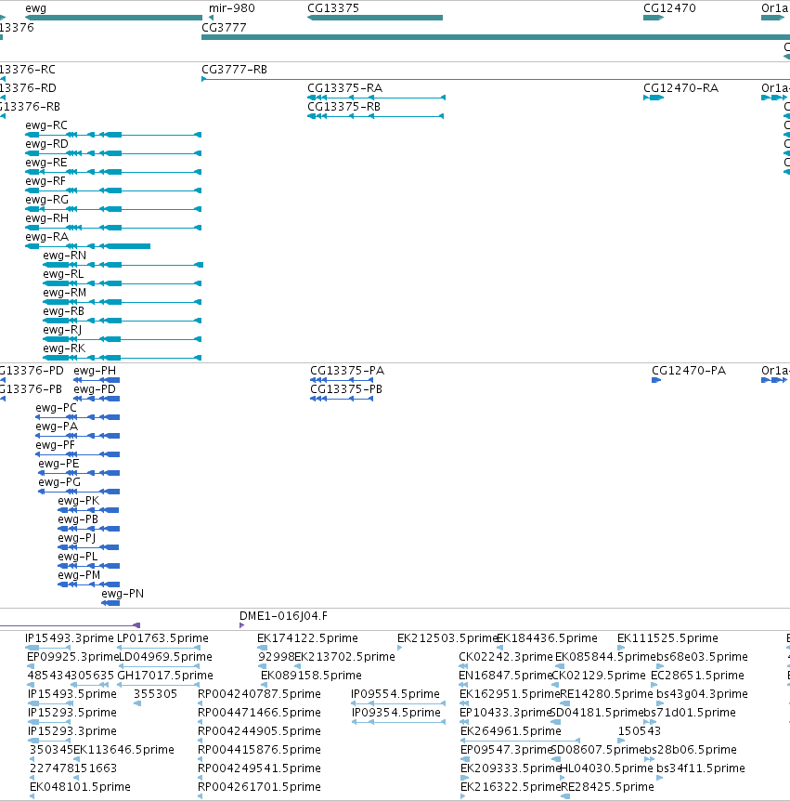Select transcript ewg-RK

point(122,358)
